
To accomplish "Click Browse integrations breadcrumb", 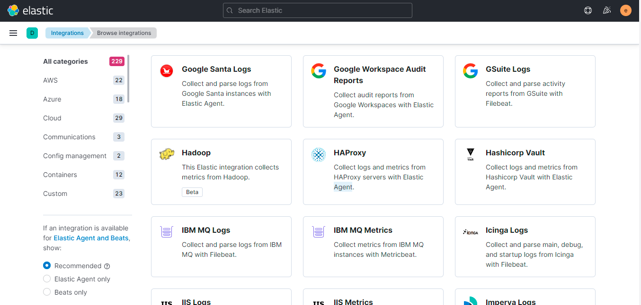I will pos(124,33).
